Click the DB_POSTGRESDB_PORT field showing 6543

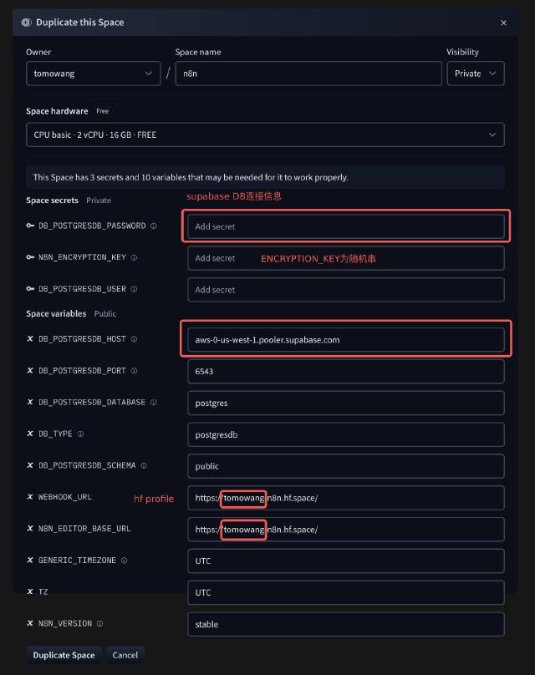click(345, 371)
